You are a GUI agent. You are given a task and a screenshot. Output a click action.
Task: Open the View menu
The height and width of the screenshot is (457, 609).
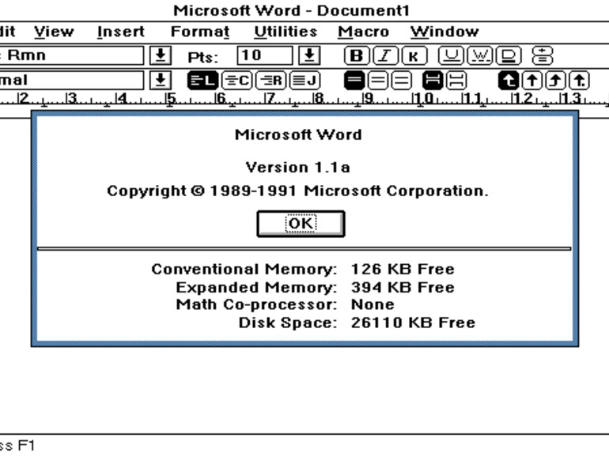click(54, 32)
